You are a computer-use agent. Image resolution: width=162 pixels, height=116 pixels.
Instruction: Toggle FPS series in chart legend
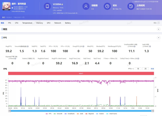pos(49,114)
